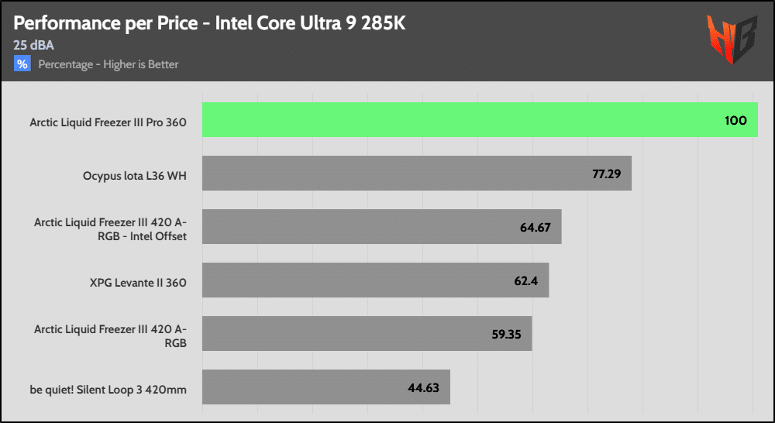Click the Arctic Liquid Freezer III Pro 360 label
The height and width of the screenshot is (423, 775).
point(108,122)
